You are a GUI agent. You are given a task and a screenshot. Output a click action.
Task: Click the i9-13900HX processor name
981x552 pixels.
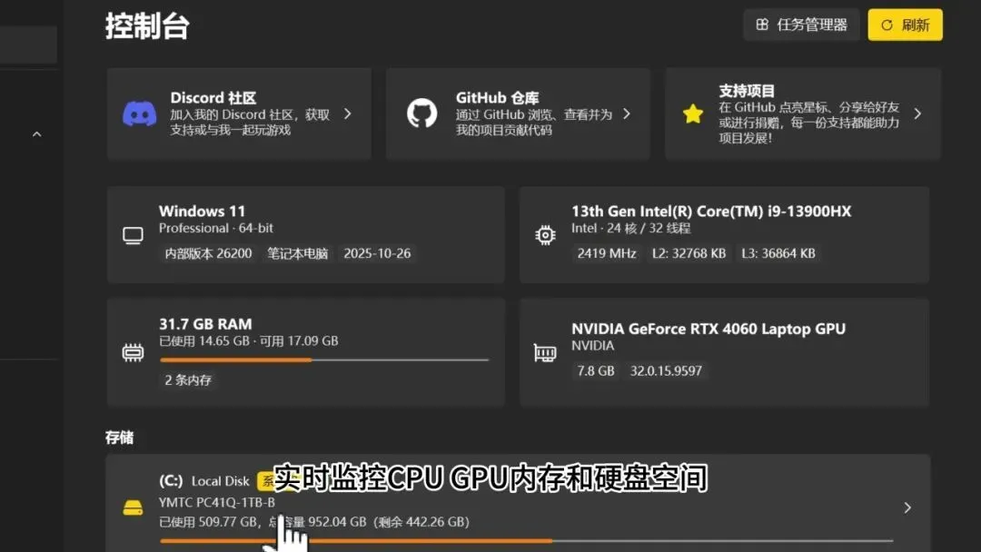711,212
